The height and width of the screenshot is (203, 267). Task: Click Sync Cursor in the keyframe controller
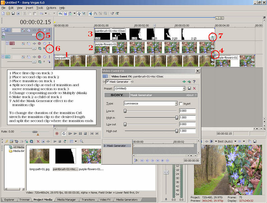136,161
